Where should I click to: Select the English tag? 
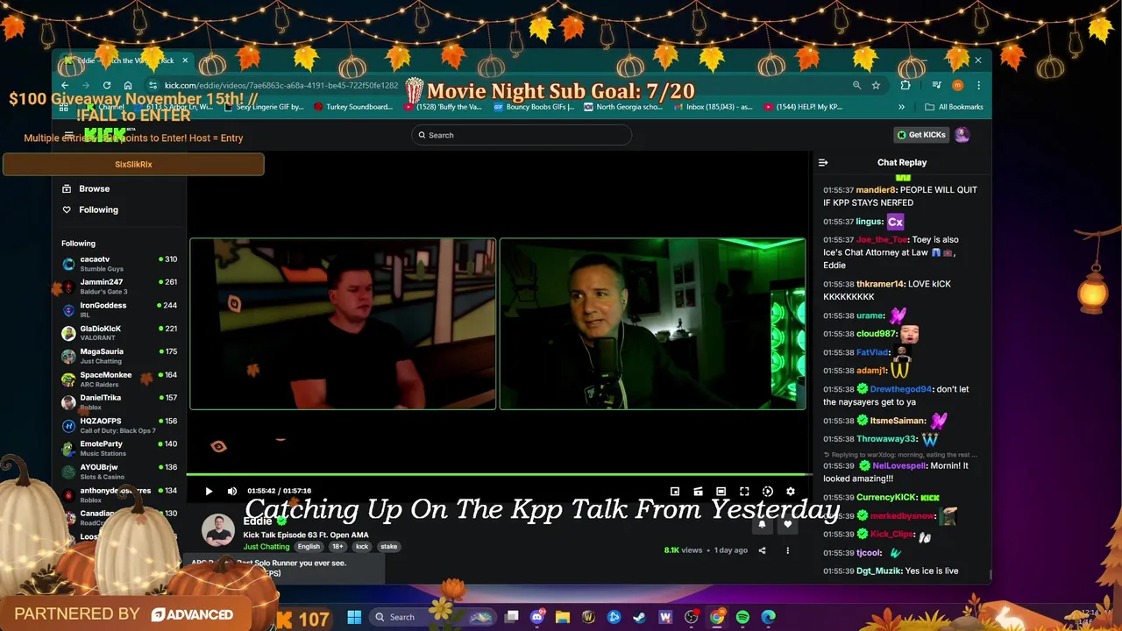pyautogui.click(x=309, y=547)
